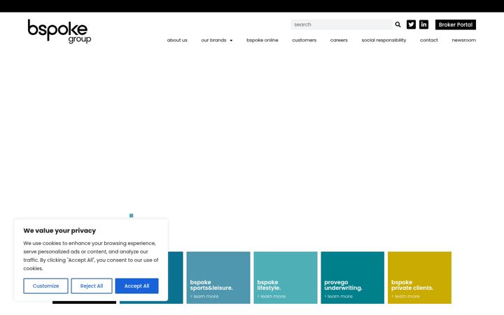Open the customers menu item

click(304, 40)
